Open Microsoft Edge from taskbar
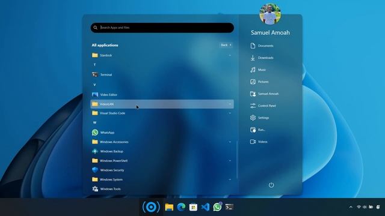This screenshot has height=216, width=385. 181,207
